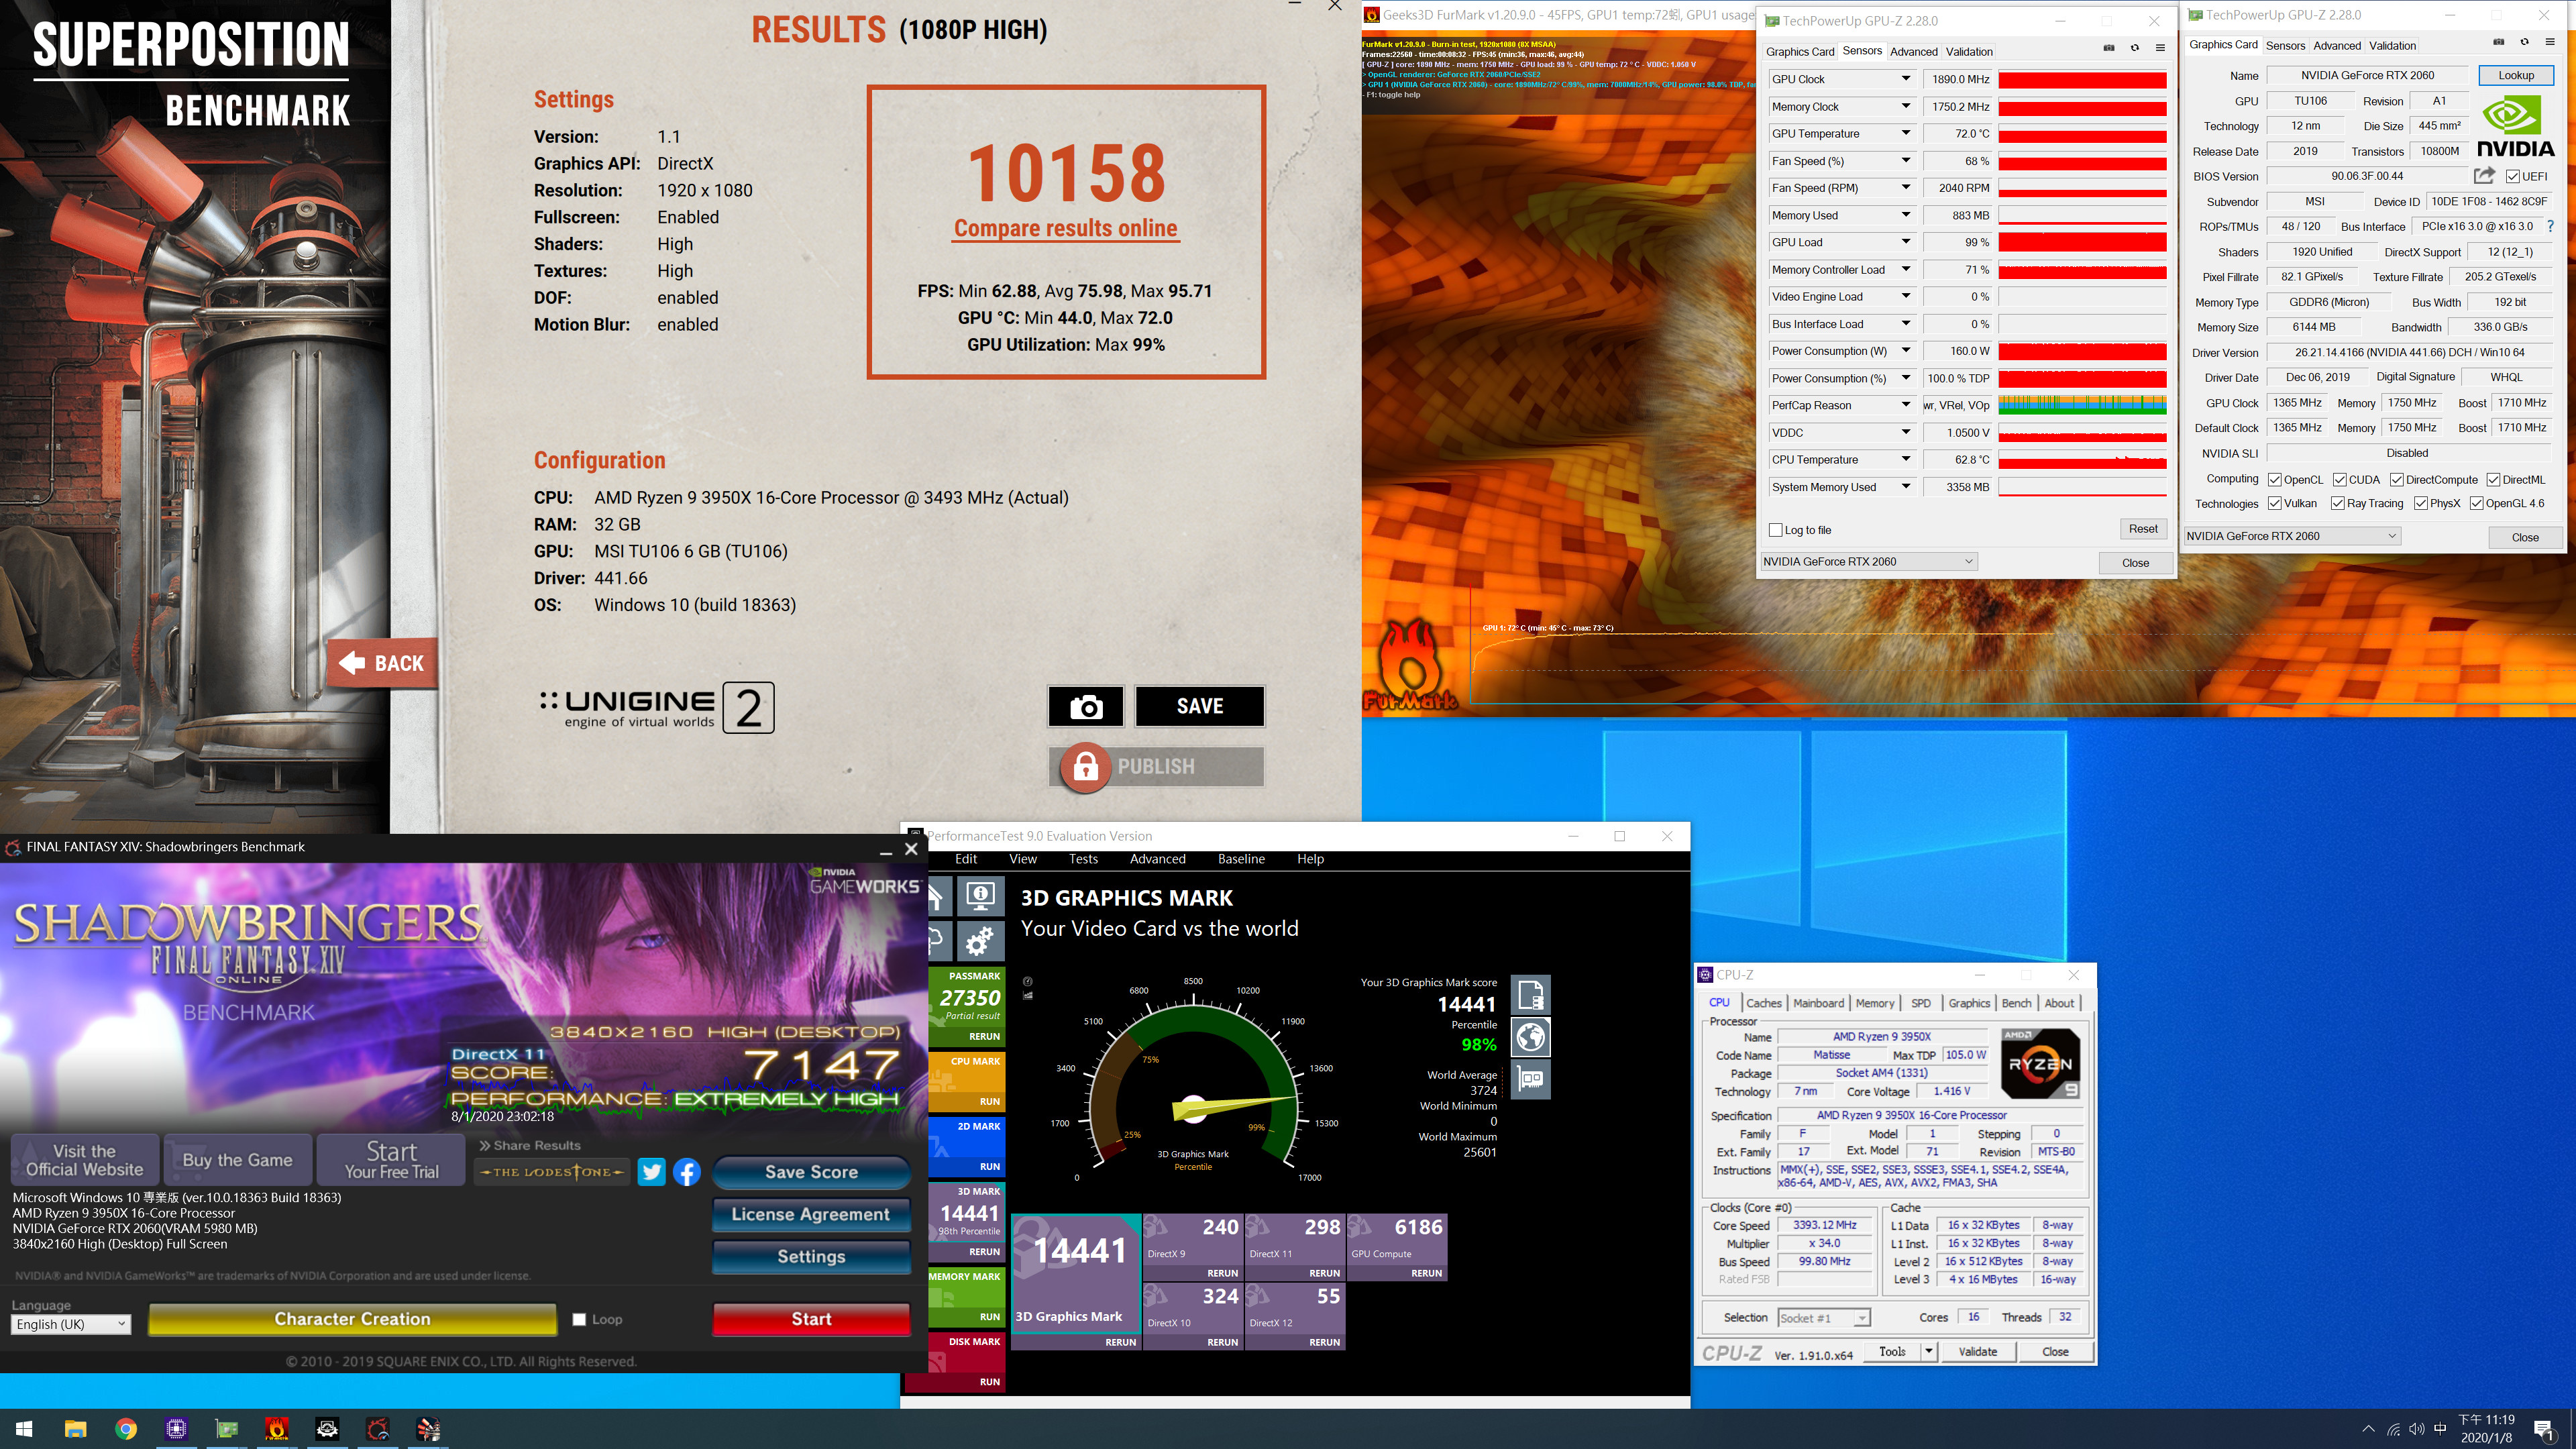The width and height of the screenshot is (2576, 1449).
Task: Click the Bus Interface question mark icon
Action: point(2551,226)
